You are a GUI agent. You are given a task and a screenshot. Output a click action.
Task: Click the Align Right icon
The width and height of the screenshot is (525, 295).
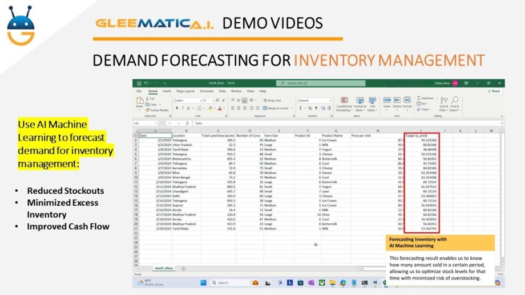244,108
